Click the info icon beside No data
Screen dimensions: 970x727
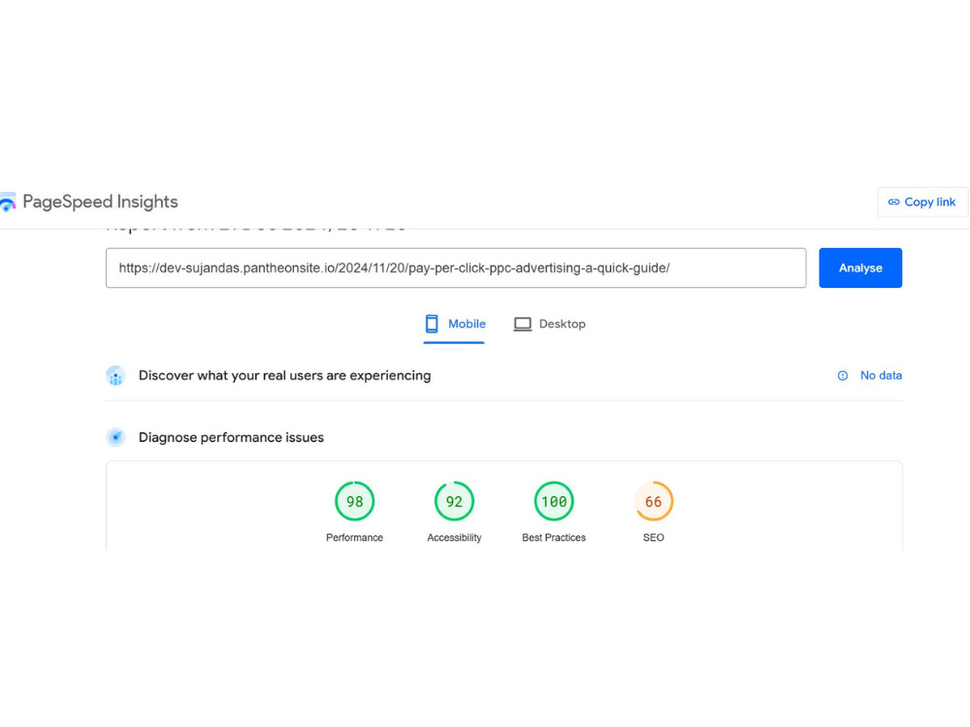coord(842,375)
